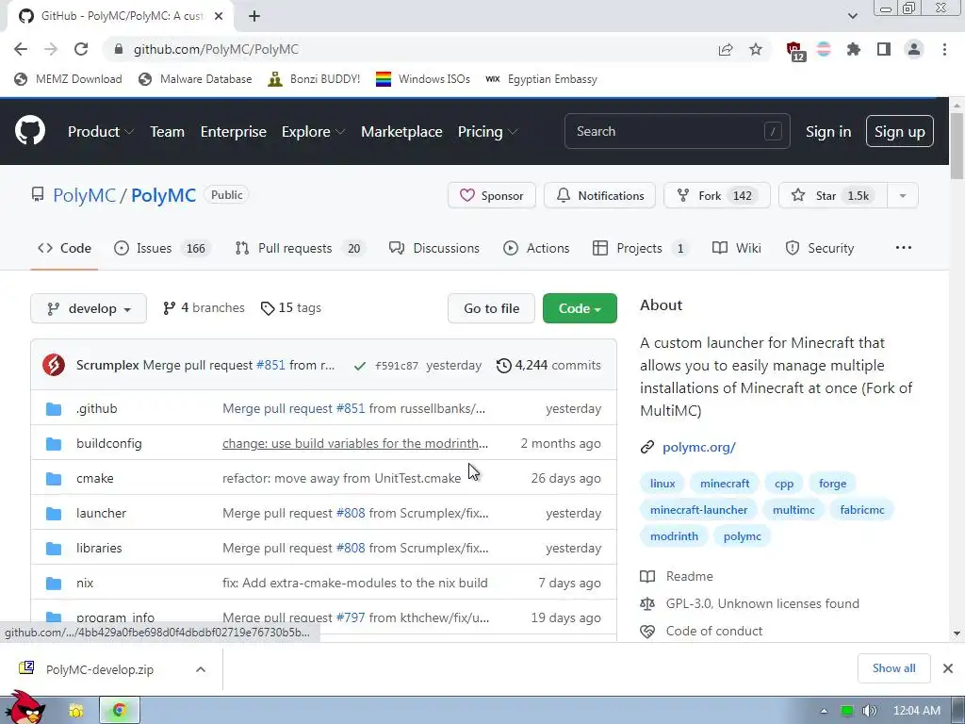Image resolution: width=965 pixels, height=724 pixels.
Task: Open the Actions tab
Action: pos(536,248)
